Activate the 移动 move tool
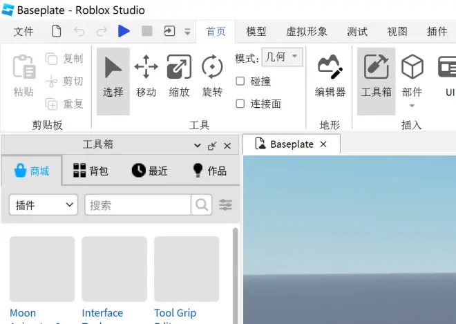Viewport: 456px width, 324px height. coord(146,76)
